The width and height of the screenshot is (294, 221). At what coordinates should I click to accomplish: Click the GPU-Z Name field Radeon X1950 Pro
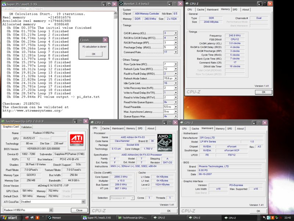[43, 133]
